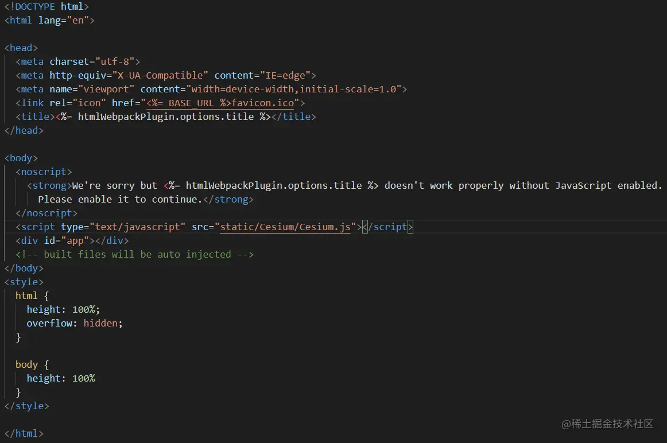The height and width of the screenshot is (443, 667).
Task: Click the "Please enable it to continue." text
Action: pos(120,199)
